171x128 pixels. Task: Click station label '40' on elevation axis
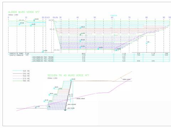[78, 17]
